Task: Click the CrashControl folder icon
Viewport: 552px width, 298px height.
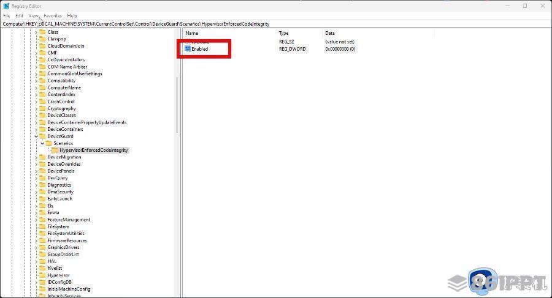Action: click(x=42, y=102)
